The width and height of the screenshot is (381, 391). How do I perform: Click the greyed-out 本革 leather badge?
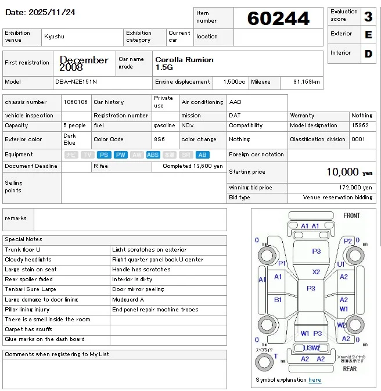170,155
